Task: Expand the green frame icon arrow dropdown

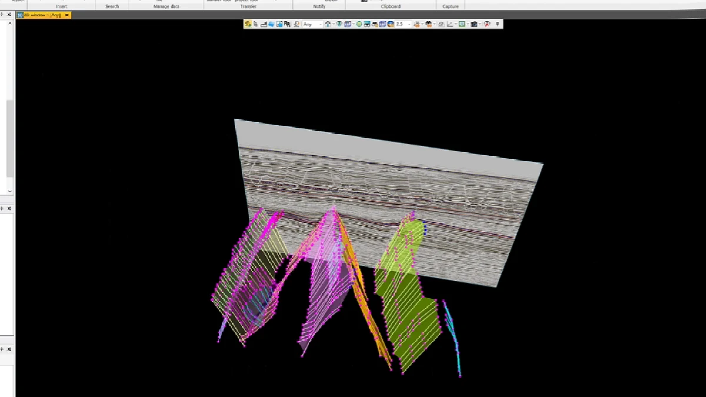Action: click(x=467, y=24)
